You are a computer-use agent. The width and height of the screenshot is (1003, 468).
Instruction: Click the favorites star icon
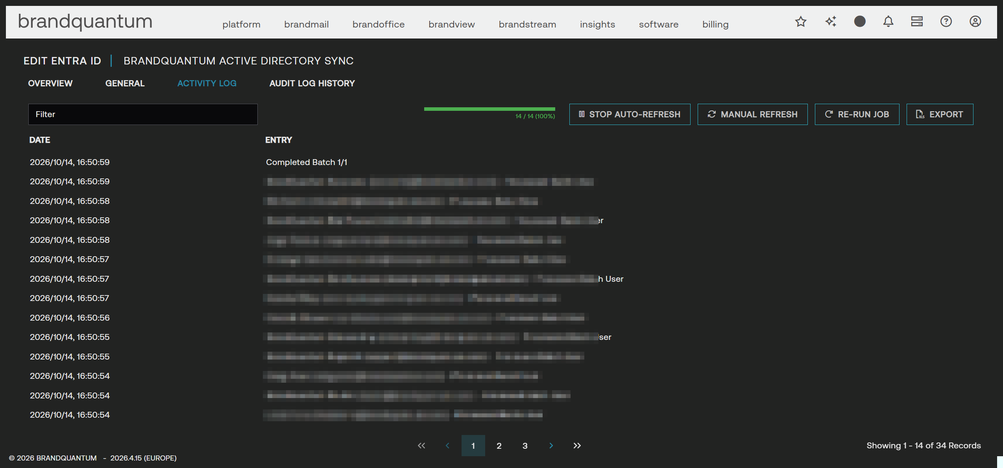(801, 22)
